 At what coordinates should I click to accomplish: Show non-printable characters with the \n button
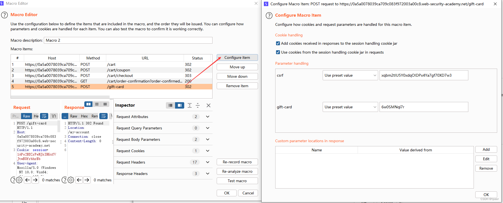[x=54, y=116]
